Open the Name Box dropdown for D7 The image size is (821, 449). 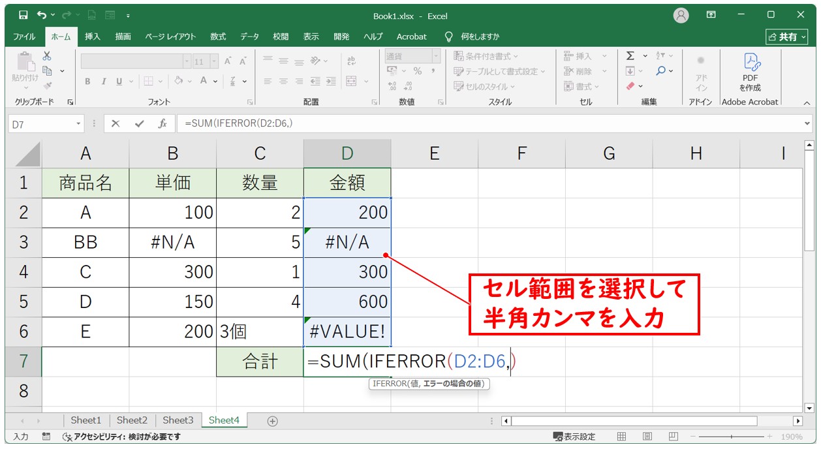[x=79, y=123]
